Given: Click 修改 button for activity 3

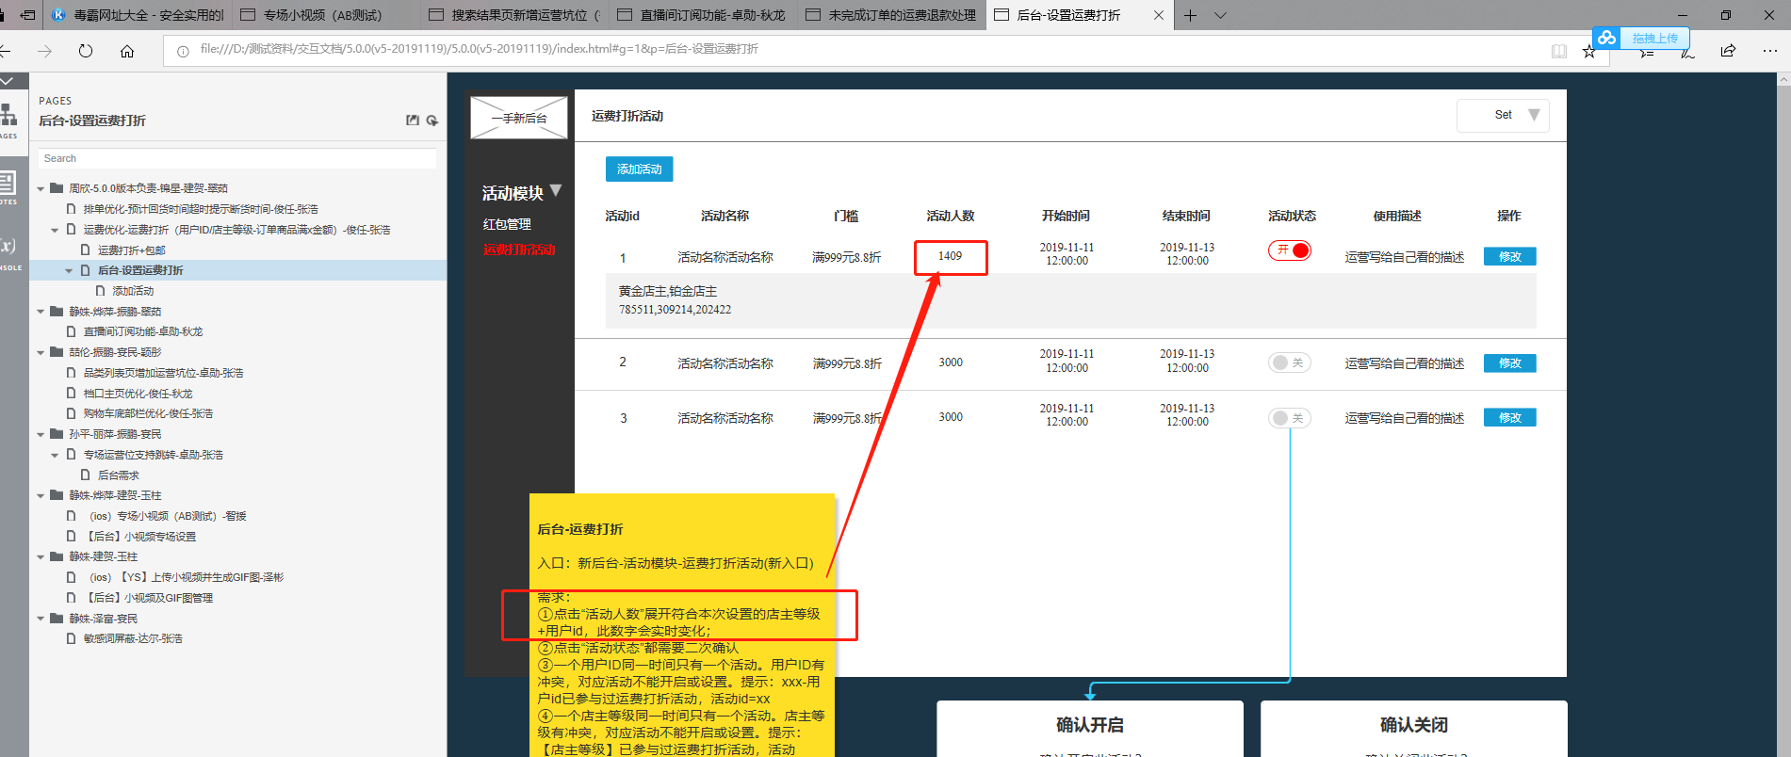Looking at the screenshot, I should [x=1509, y=417].
